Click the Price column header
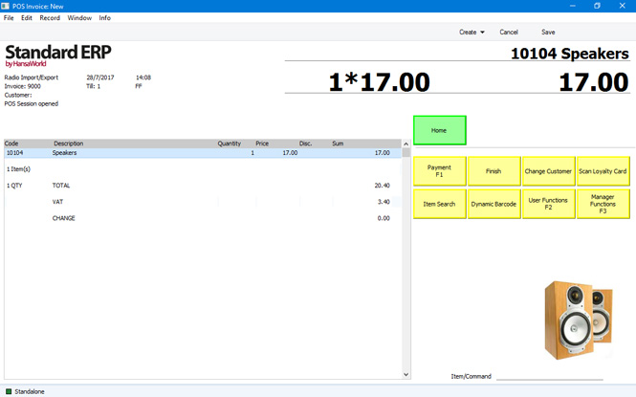The width and height of the screenshot is (636, 397). (262, 143)
